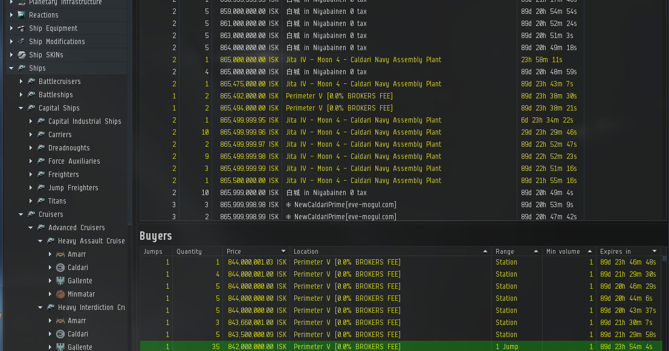Viewport: 669px width, 351px height.
Task: Click the Capital Industrial Ships group icon
Action: (x=41, y=121)
